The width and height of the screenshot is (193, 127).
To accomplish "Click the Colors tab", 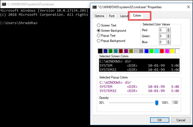I will [137, 16].
